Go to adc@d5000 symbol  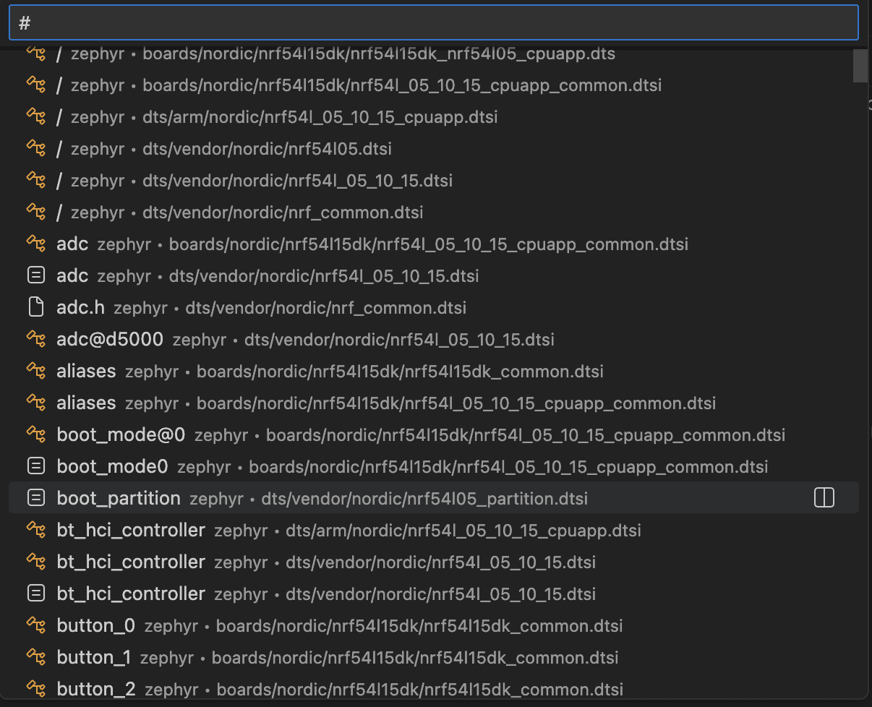pos(433,340)
